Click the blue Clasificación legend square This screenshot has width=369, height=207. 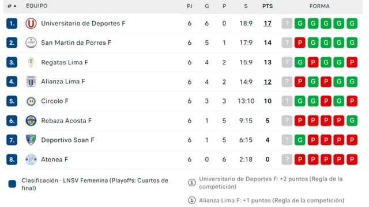tap(12, 184)
